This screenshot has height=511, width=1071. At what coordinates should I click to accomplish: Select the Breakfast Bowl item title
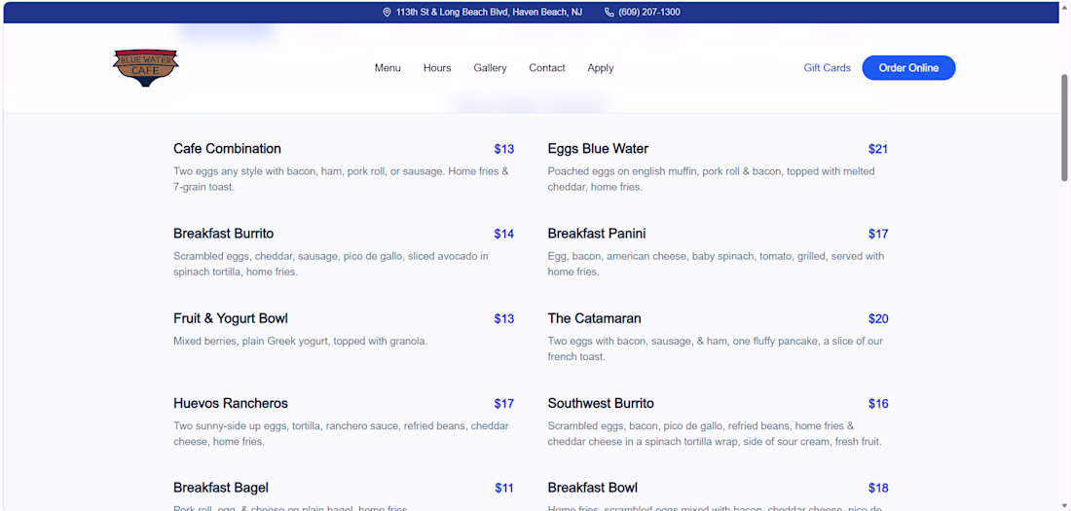pos(592,488)
